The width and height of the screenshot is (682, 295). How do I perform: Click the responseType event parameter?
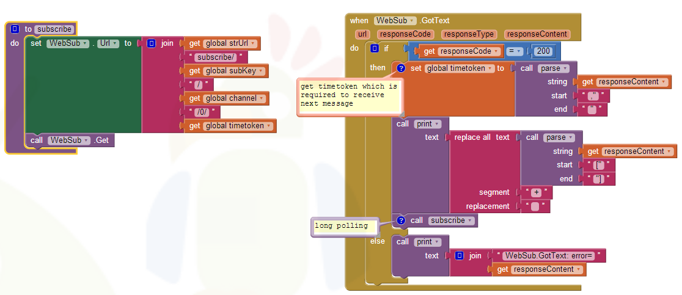[x=469, y=34]
